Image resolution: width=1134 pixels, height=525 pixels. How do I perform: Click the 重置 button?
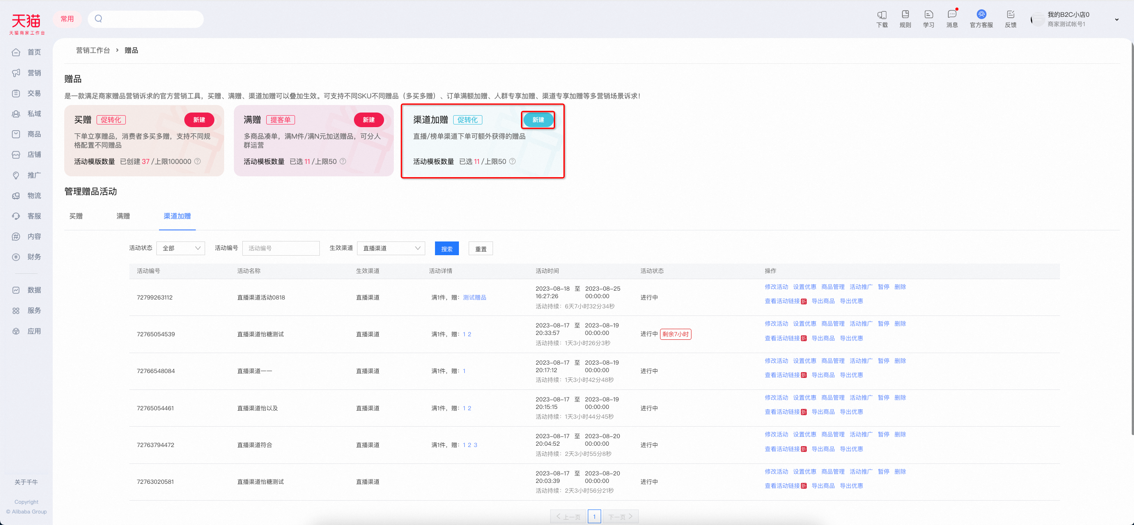(481, 249)
